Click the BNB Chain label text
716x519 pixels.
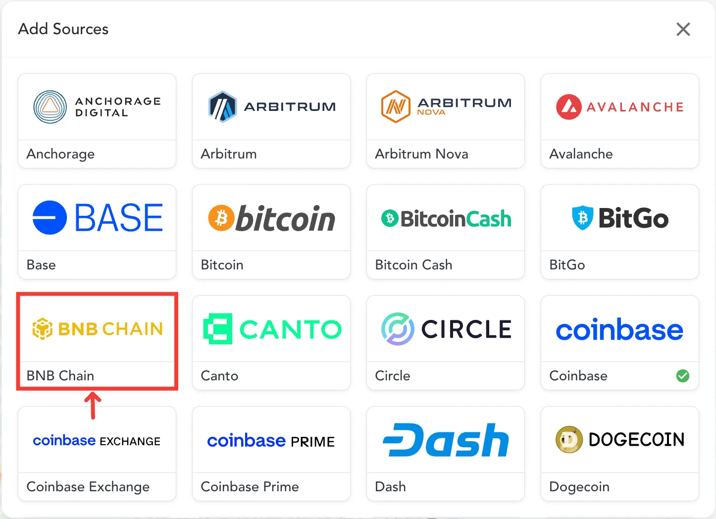(60, 375)
